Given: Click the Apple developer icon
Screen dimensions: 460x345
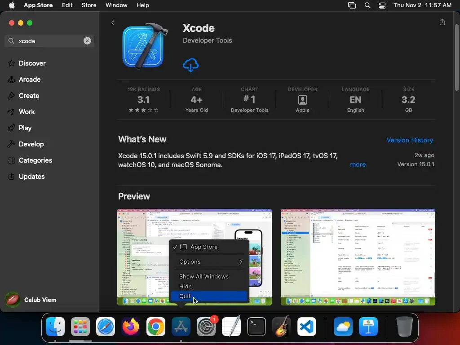Looking at the screenshot, I should click(302, 100).
